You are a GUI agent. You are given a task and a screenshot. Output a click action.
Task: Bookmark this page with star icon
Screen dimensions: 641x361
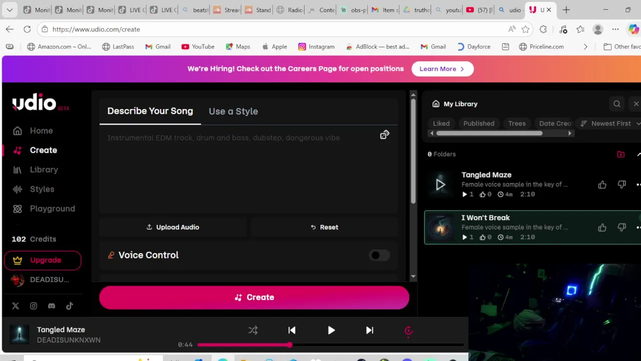point(525,30)
